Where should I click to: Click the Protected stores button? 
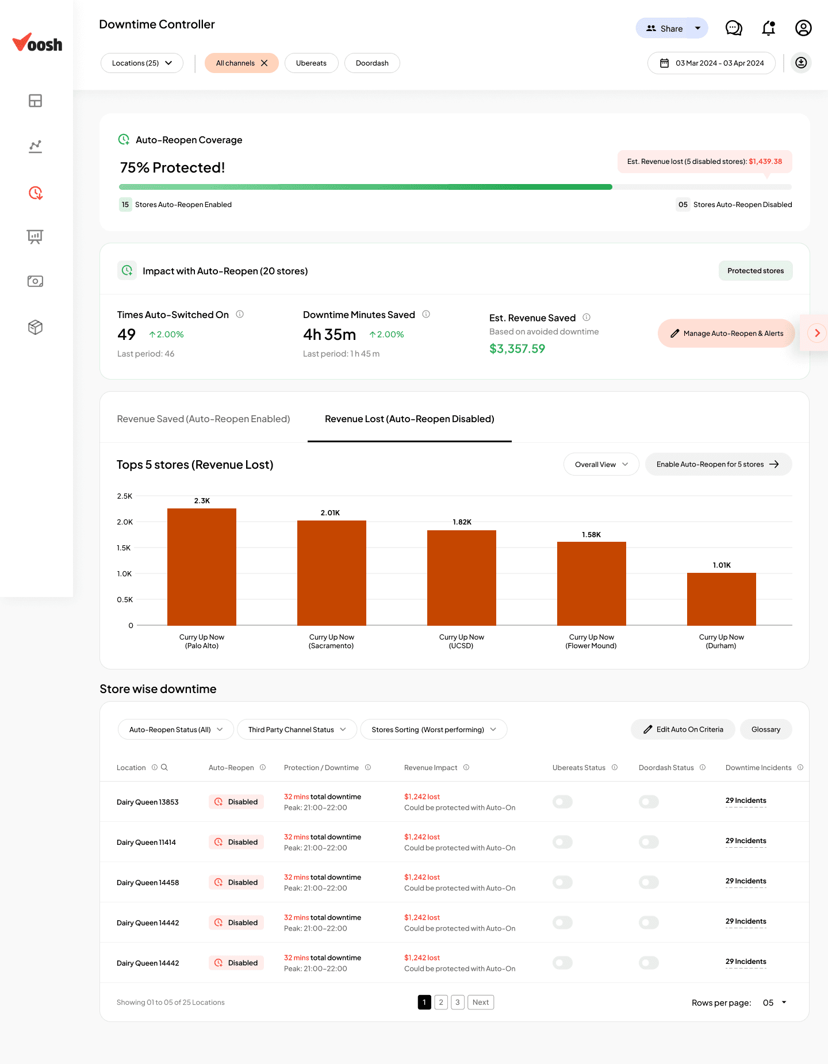pyautogui.click(x=756, y=271)
